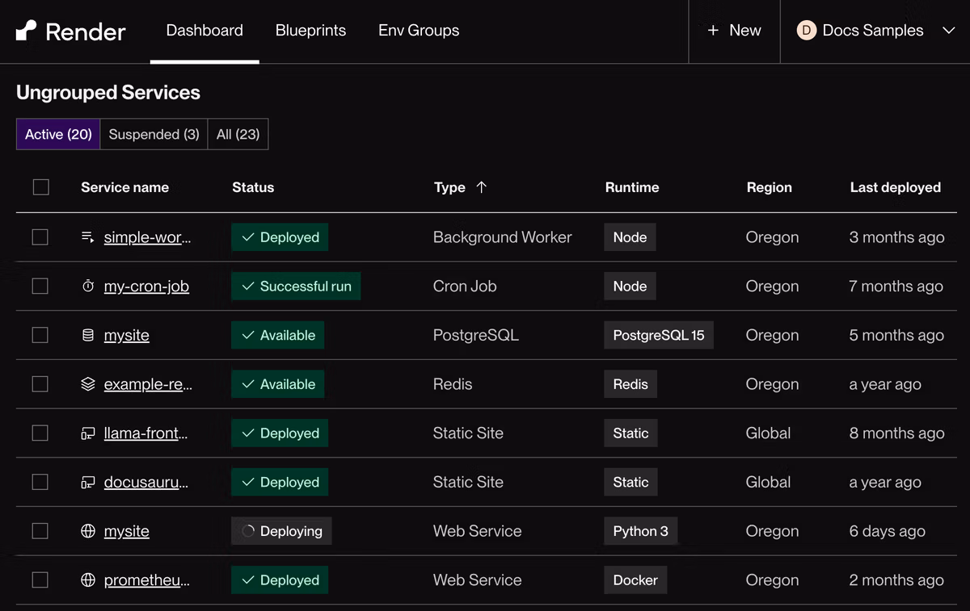970x611 pixels.
Task: Click the Ungrouped Services heading
Action: point(108,93)
